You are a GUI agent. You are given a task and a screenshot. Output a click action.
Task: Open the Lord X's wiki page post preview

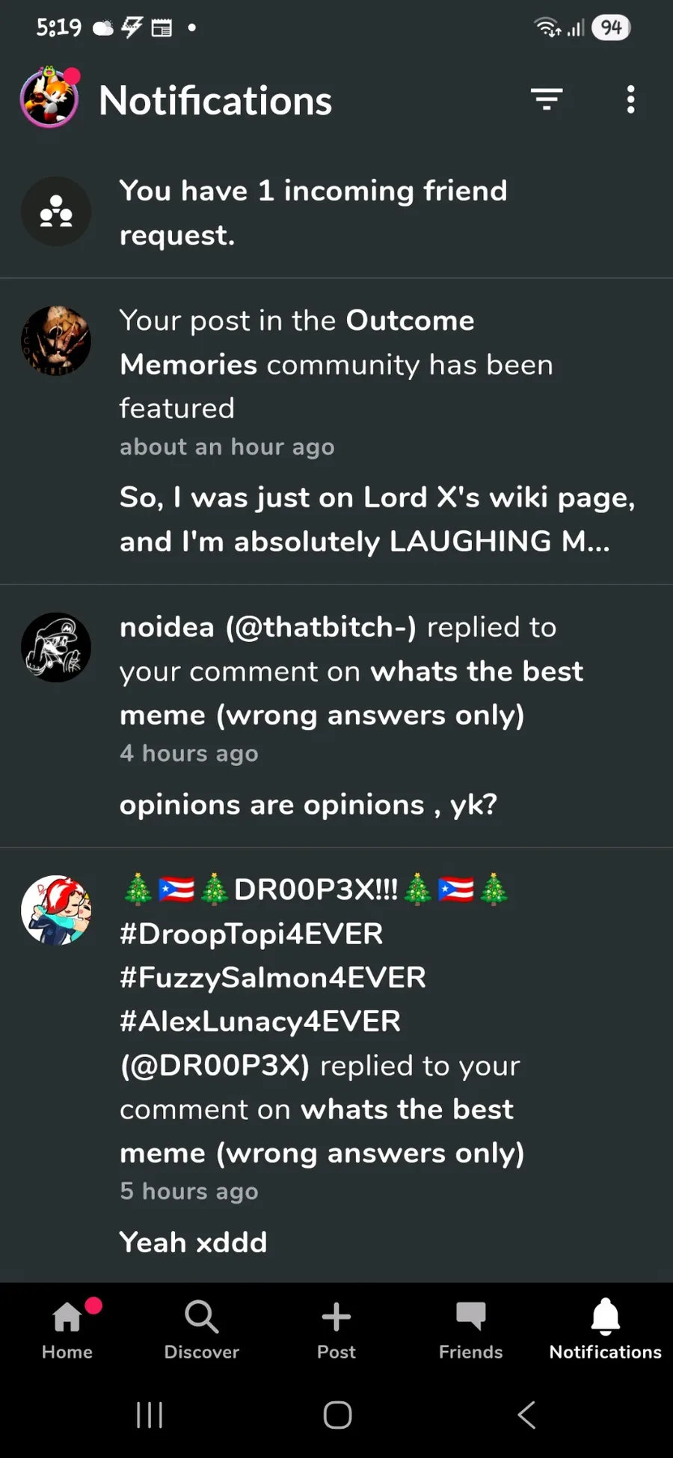tap(378, 519)
